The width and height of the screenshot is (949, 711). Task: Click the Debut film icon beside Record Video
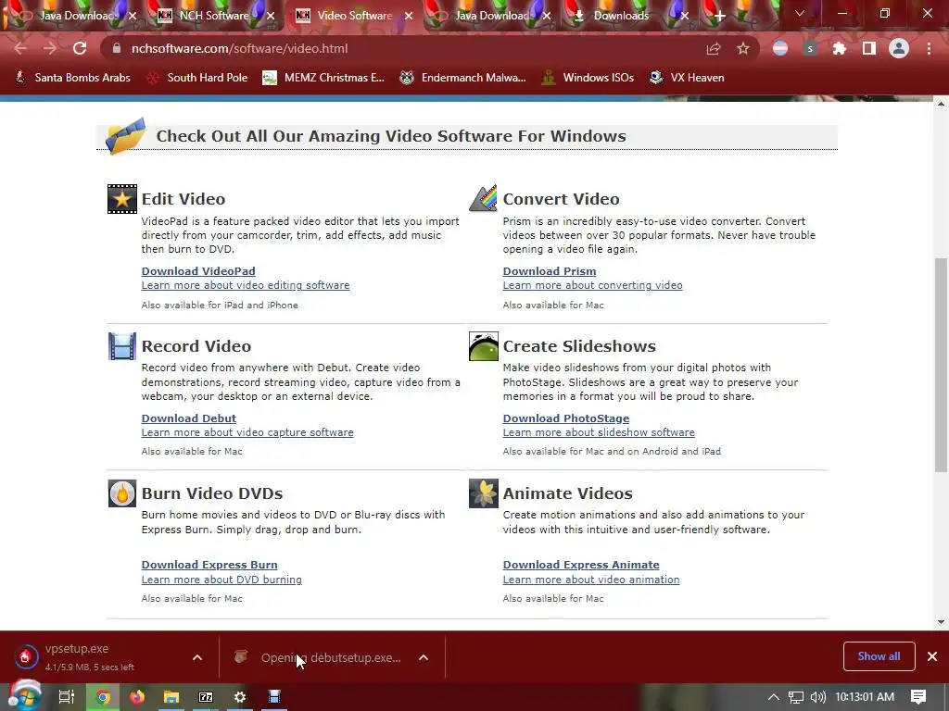[x=121, y=346]
